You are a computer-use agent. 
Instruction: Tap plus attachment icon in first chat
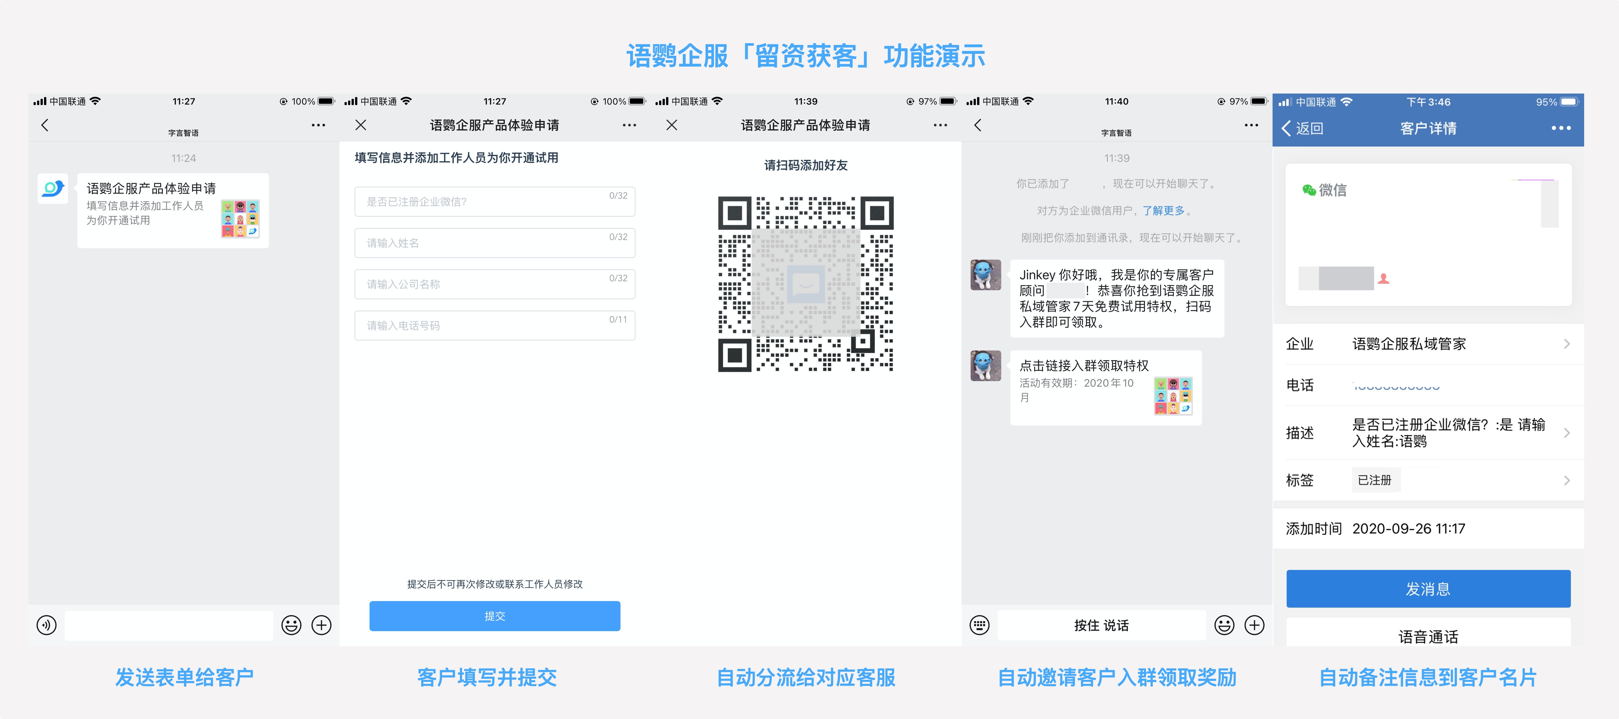tap(322, 625)
